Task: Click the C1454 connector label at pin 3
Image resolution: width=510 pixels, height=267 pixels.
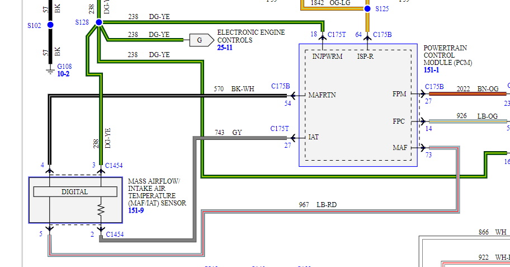Action: point(114,165)
